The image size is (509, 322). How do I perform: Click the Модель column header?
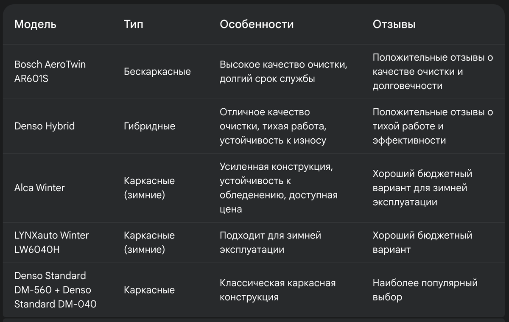35,25
